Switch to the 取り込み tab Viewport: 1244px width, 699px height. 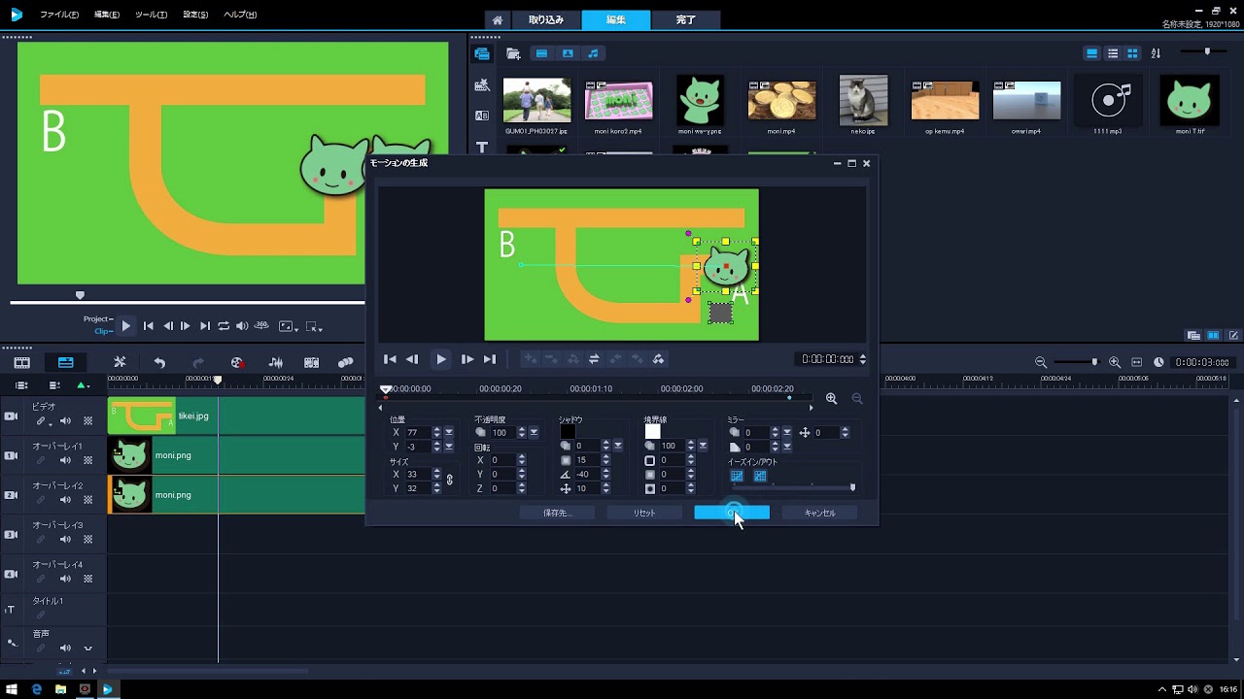tap(545, 19)
